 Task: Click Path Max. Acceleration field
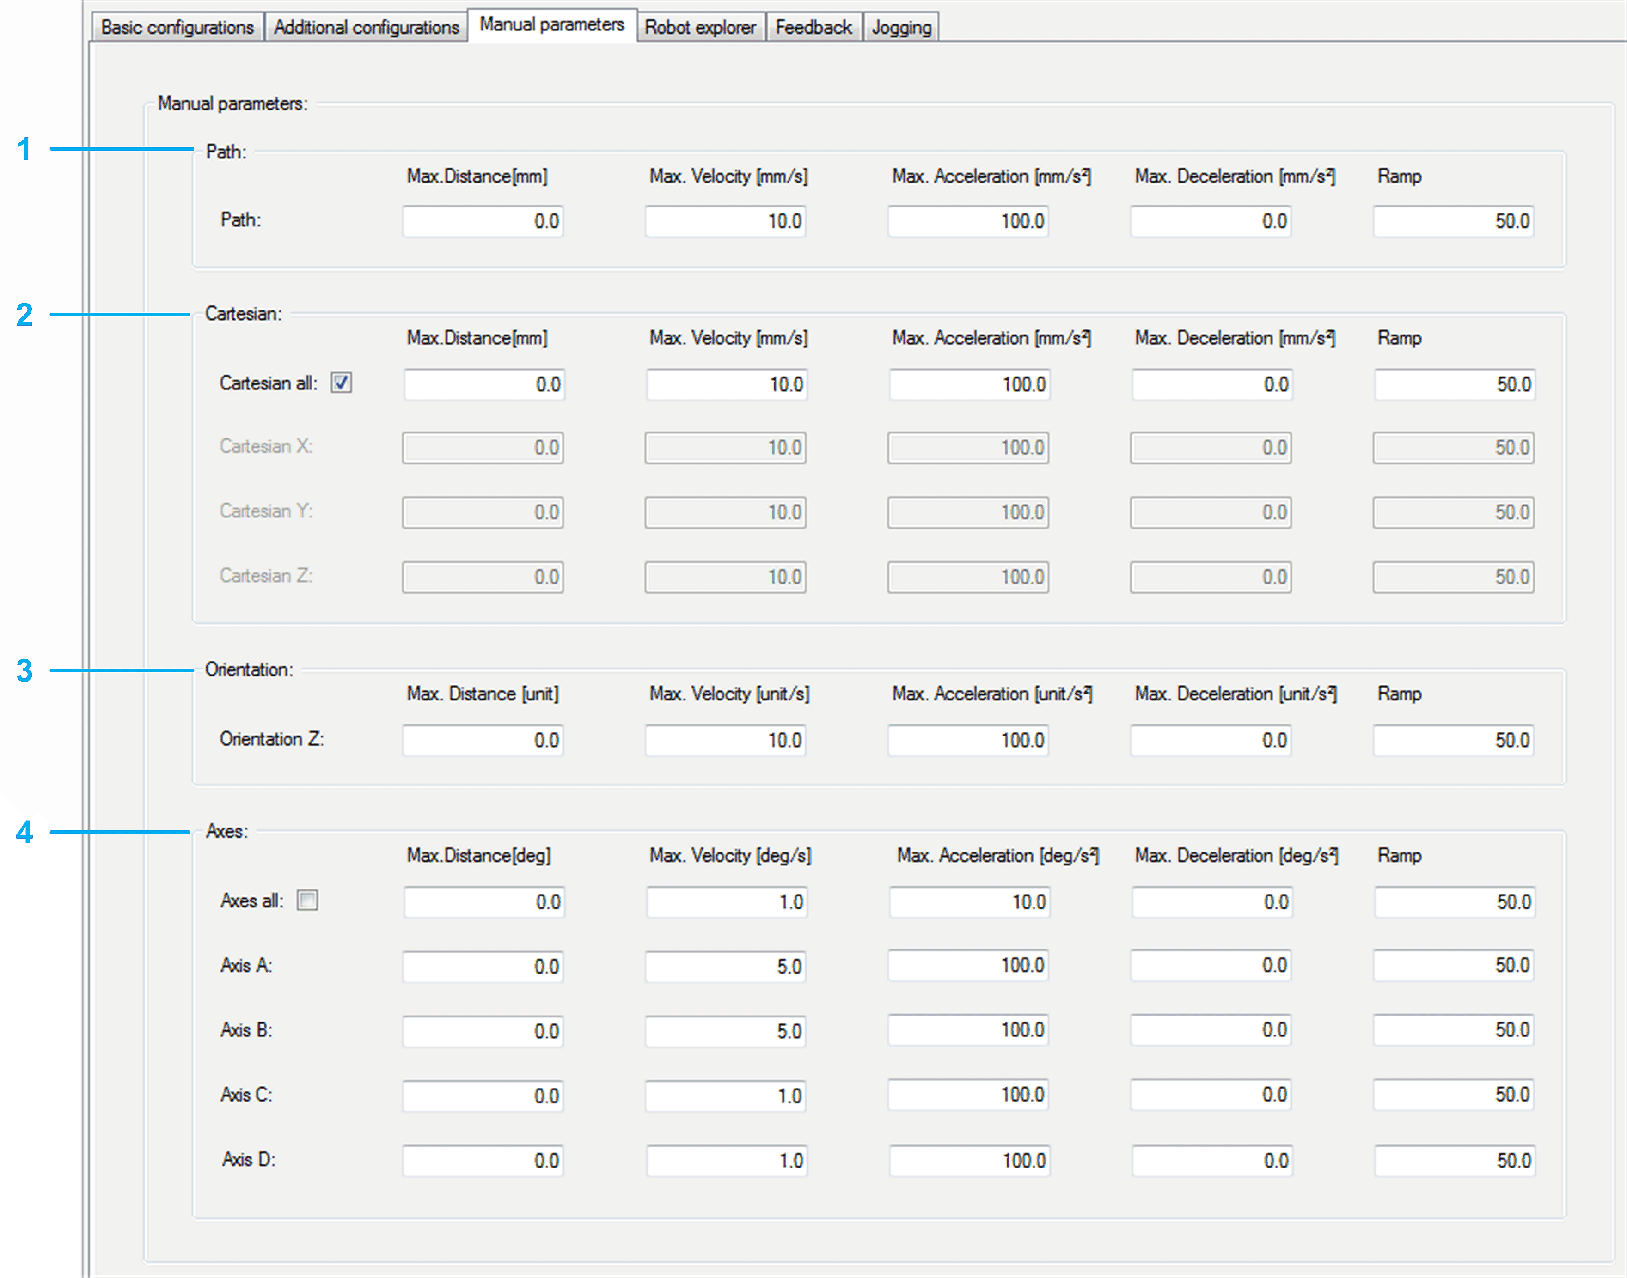tap(968, 221)
